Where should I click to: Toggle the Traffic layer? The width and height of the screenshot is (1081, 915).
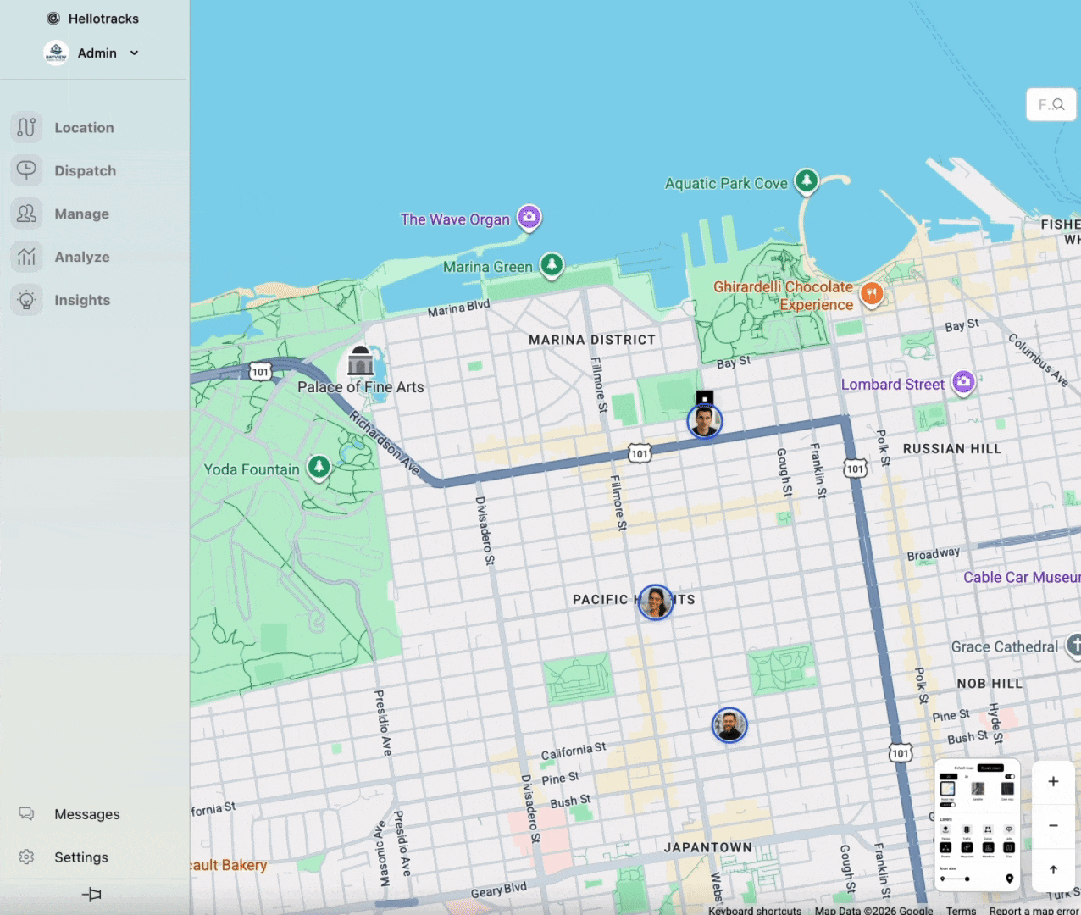[x=967, y=829]
